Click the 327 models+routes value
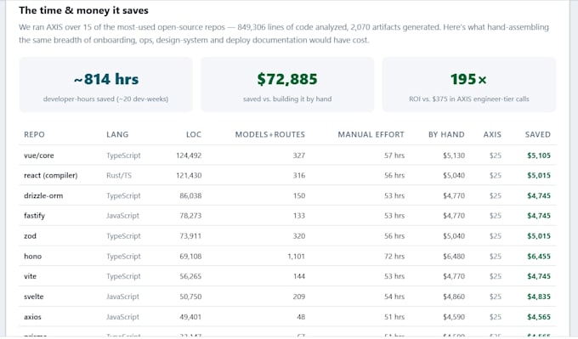Screen dimensions: 578x339 click(299, 155)
